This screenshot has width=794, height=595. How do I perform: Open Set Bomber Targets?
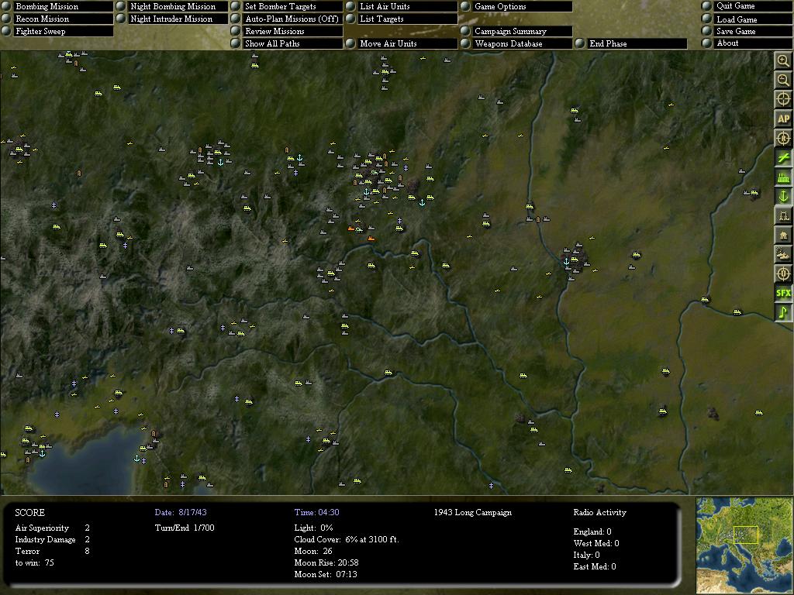[x=287, y=6]
